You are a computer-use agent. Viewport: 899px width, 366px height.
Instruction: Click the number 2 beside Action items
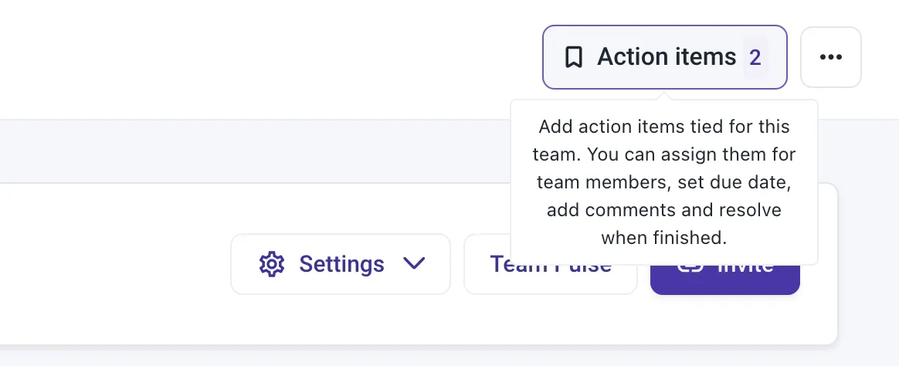[x=755, y=57]
